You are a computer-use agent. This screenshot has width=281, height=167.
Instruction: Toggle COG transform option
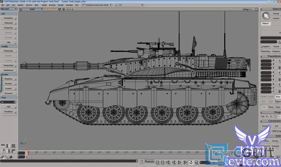[x=264, y=107]
